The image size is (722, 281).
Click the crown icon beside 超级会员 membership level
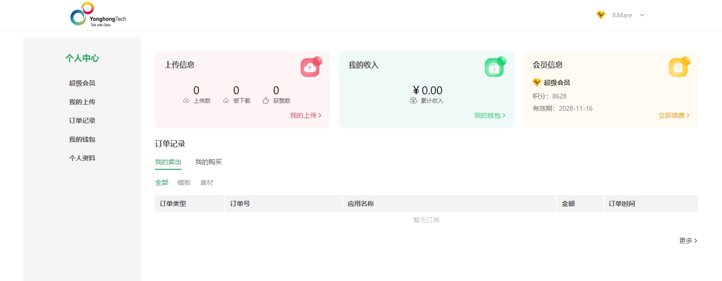[537, 83]
